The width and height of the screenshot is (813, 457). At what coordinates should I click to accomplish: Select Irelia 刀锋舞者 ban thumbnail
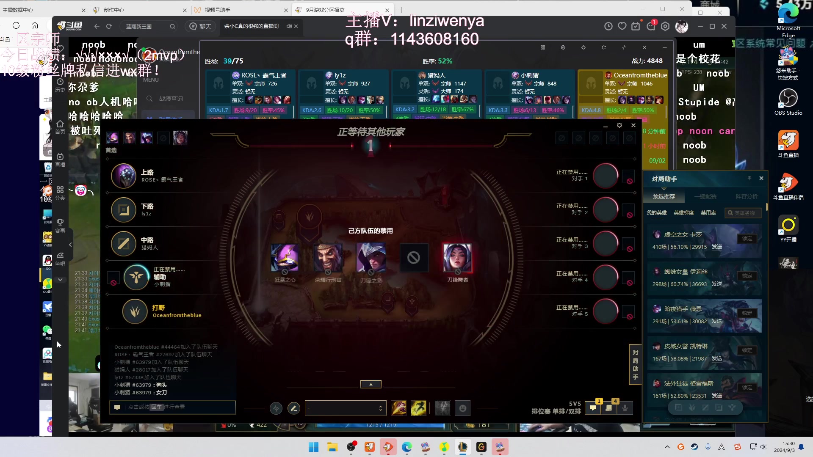[x=457, y=257]
